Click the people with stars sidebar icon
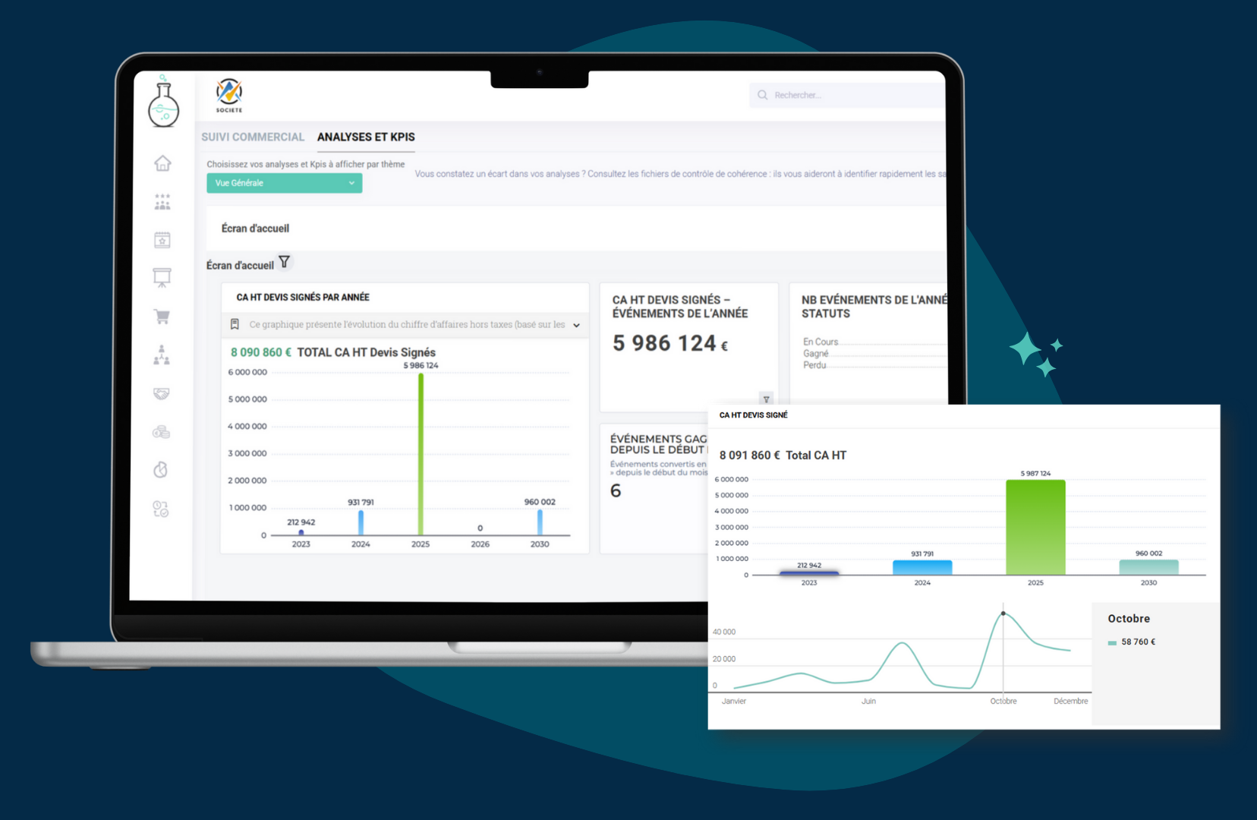 [x=162, y=202]
